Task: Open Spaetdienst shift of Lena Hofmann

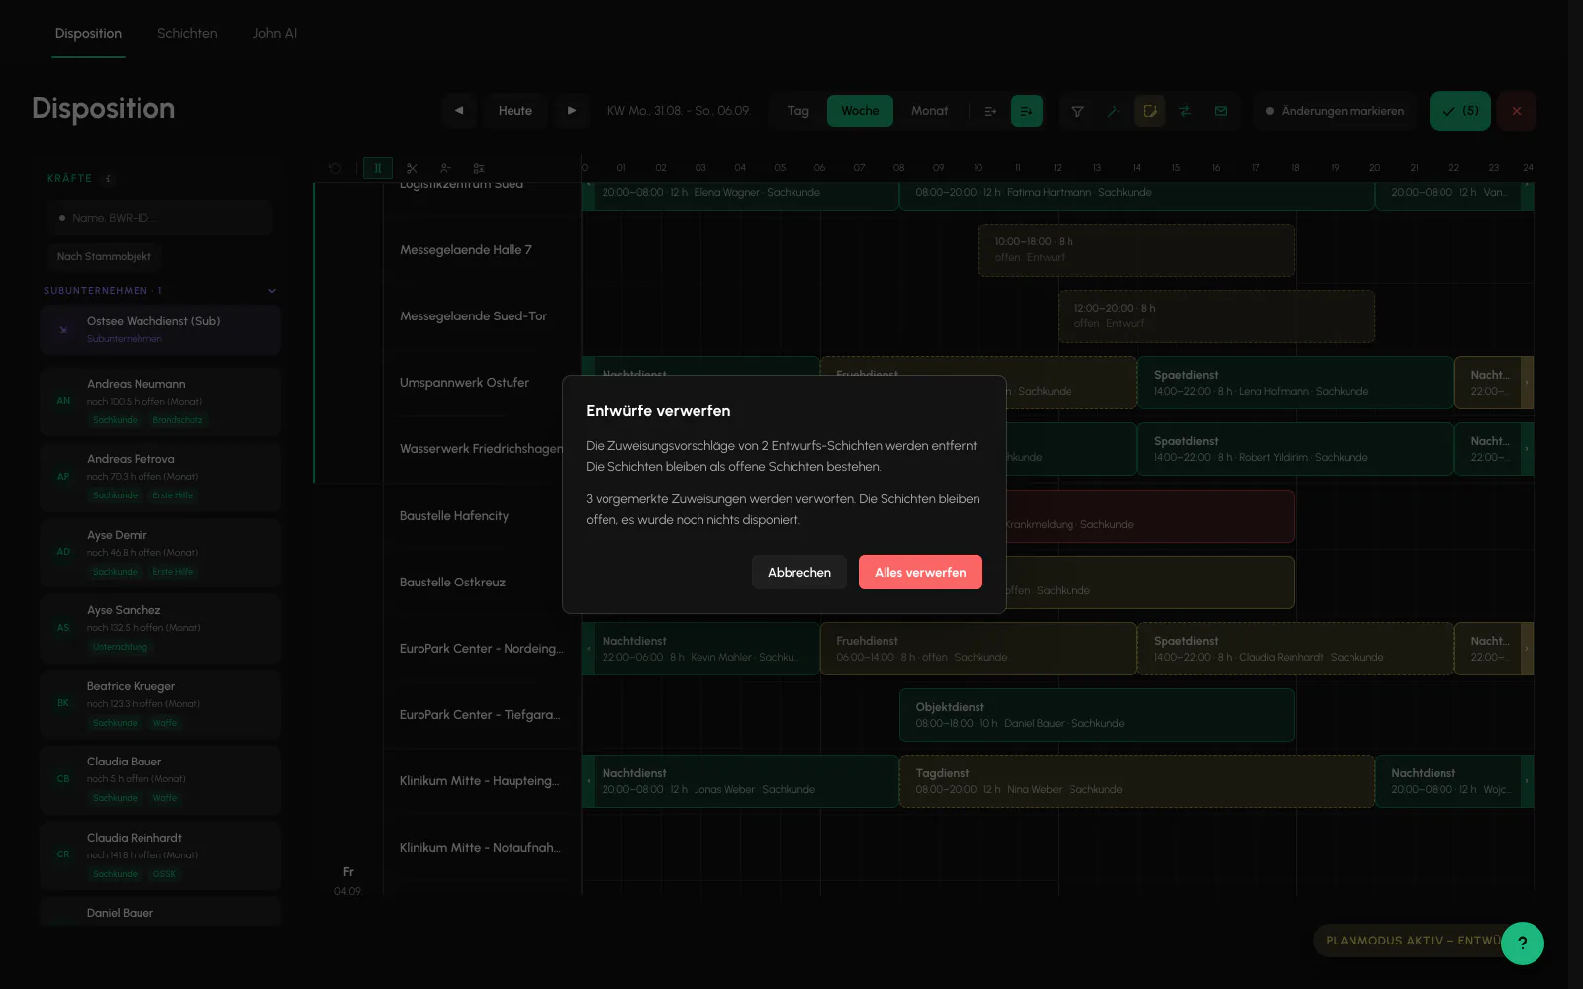Action: click(x=1295, y=383)
